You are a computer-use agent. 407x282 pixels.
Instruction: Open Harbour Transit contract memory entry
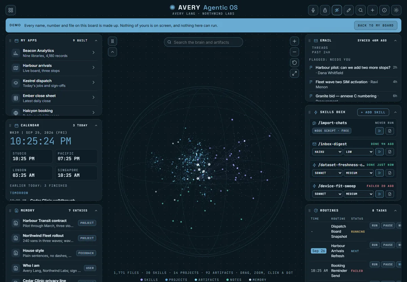[x=54, y=223]
